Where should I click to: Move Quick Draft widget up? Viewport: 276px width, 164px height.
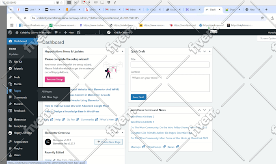[199, 52]
